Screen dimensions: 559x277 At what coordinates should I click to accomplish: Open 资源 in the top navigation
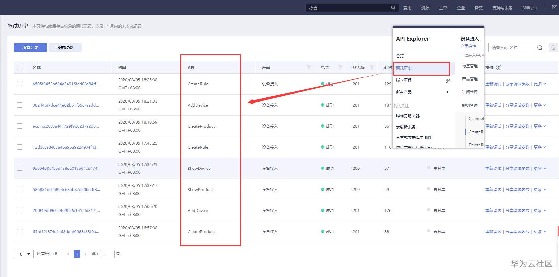(425, 8)
